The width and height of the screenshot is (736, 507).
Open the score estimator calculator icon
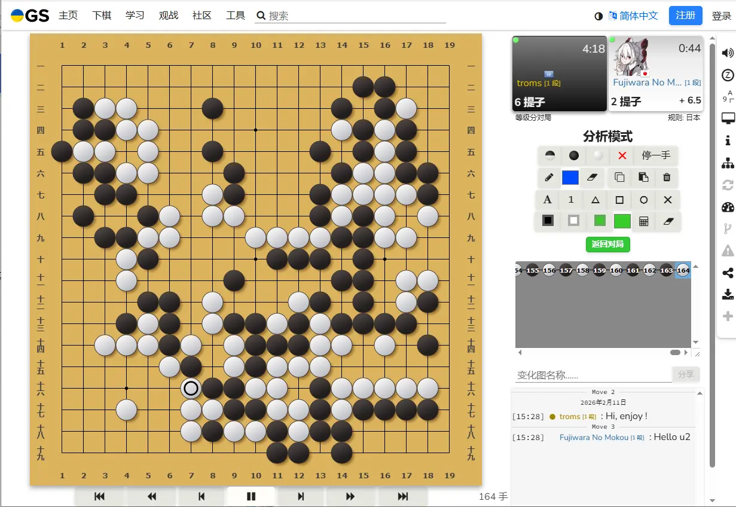pyautogui.click(x=643, y=221)
